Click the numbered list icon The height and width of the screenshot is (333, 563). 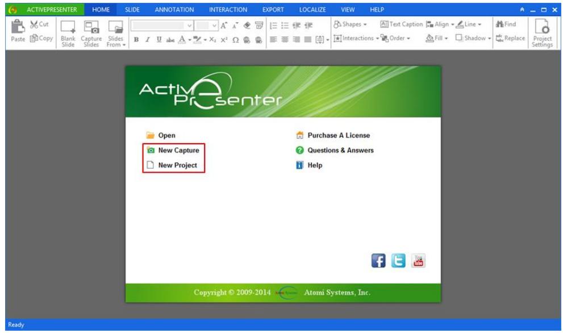coord(273,25)
